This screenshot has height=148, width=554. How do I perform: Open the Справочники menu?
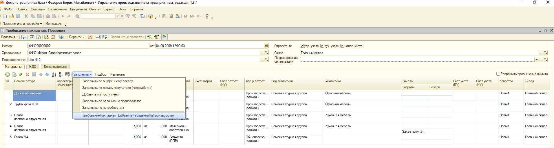coord(57,9)
